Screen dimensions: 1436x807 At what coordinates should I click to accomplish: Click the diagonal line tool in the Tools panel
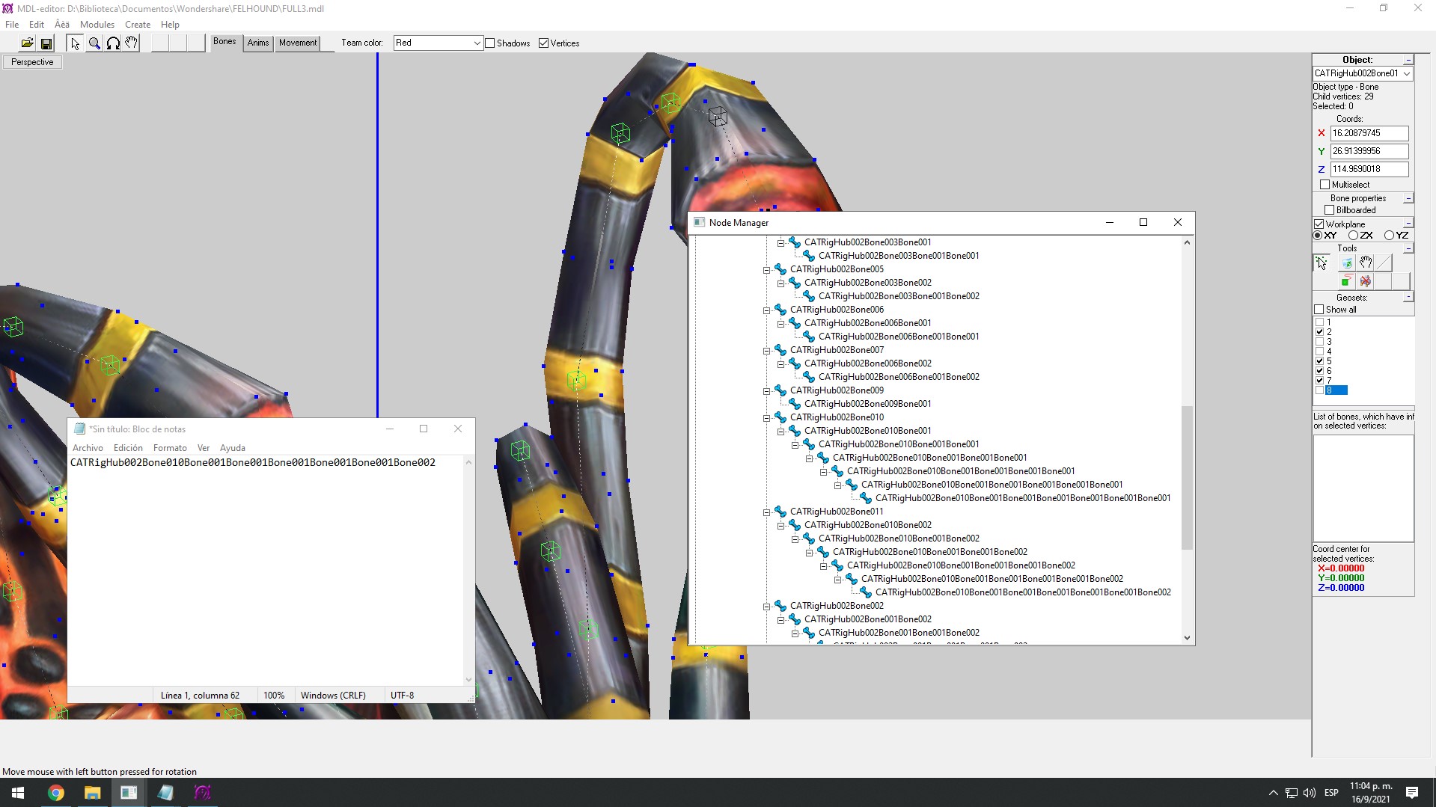1384,263
